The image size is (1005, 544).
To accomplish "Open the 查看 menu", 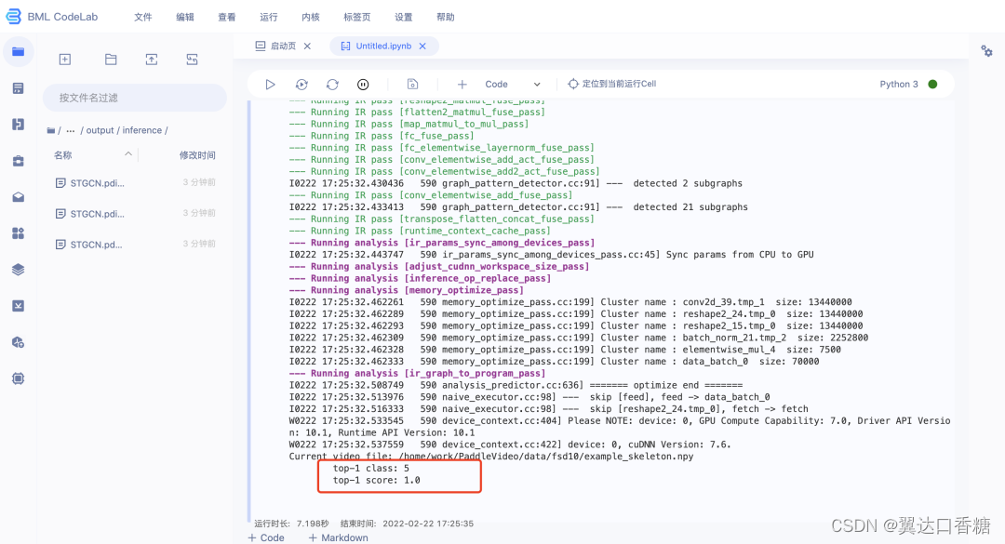I will tap(227, 18).
